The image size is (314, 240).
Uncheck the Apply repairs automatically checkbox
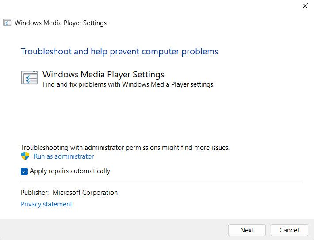24,171
